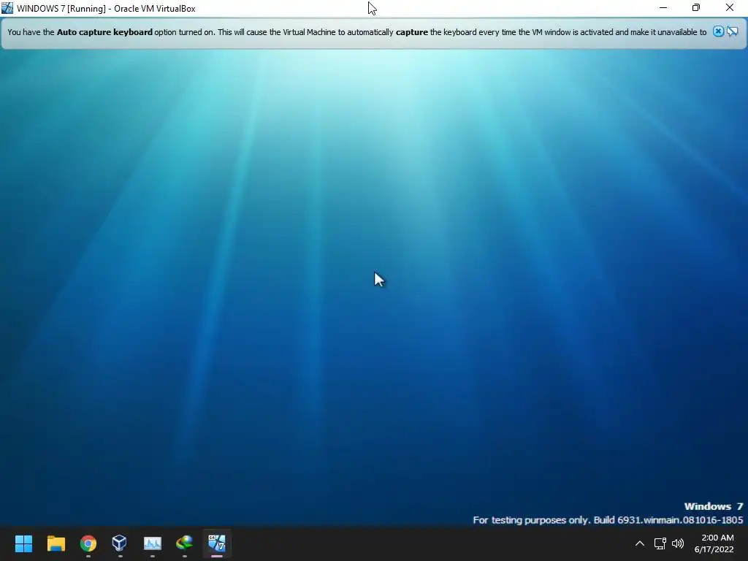The image size is (748, 561).
Task: Select the Windows 7 VM taskbar icon
Action: click(216, 543)
